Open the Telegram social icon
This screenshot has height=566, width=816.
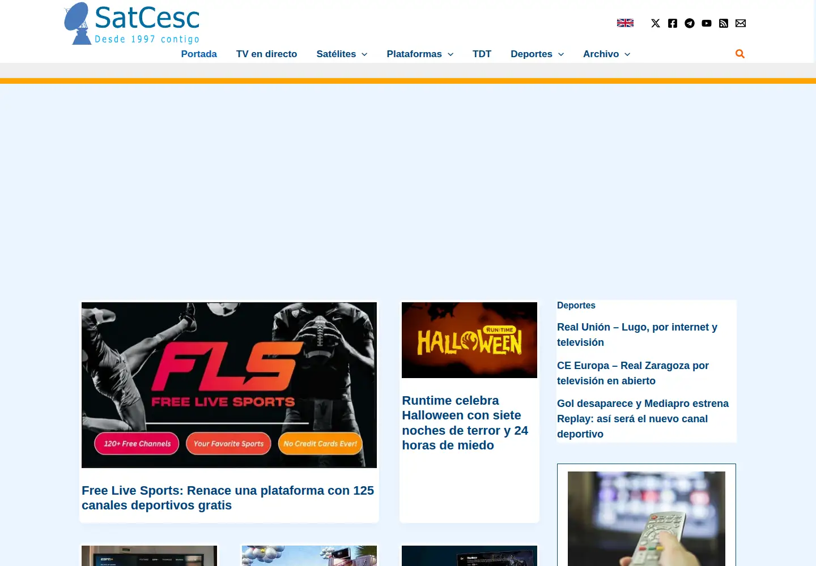(x=690, y=23)
